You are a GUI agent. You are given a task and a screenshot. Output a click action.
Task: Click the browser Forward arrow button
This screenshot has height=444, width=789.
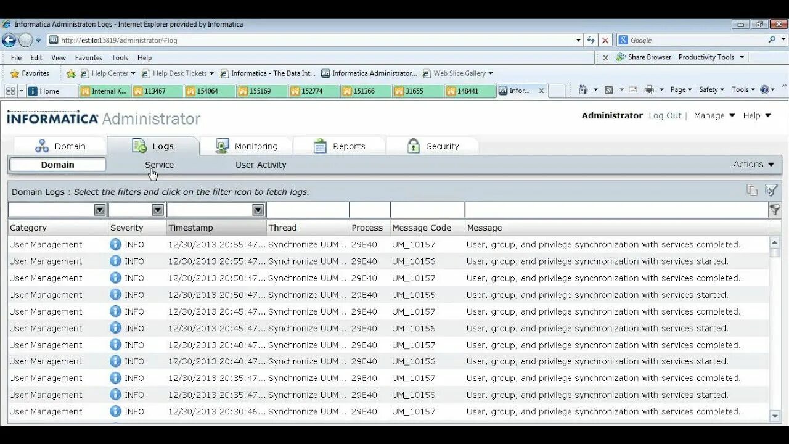[25, 40]
